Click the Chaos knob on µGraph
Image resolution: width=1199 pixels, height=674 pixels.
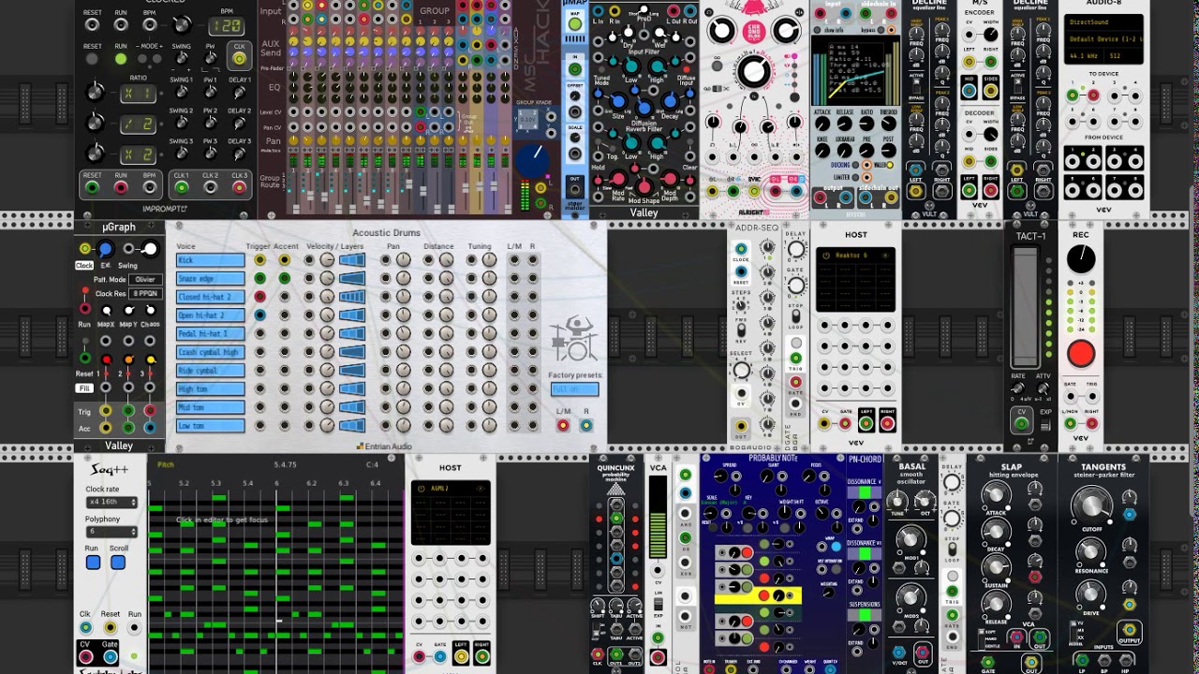(150, 310)
